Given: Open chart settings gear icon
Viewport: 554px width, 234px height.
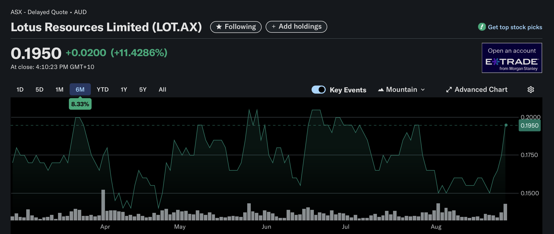Looking at the screenshot, I should click(x=531, y=90).
